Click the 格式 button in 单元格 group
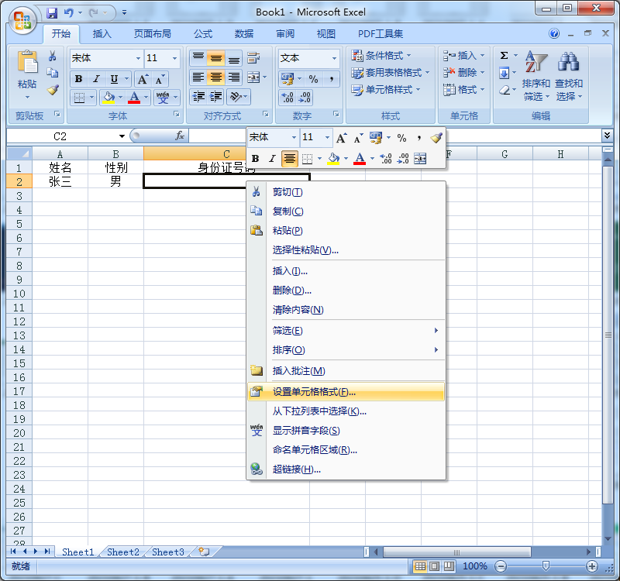The image size is (620, 581). pos(463,90)
